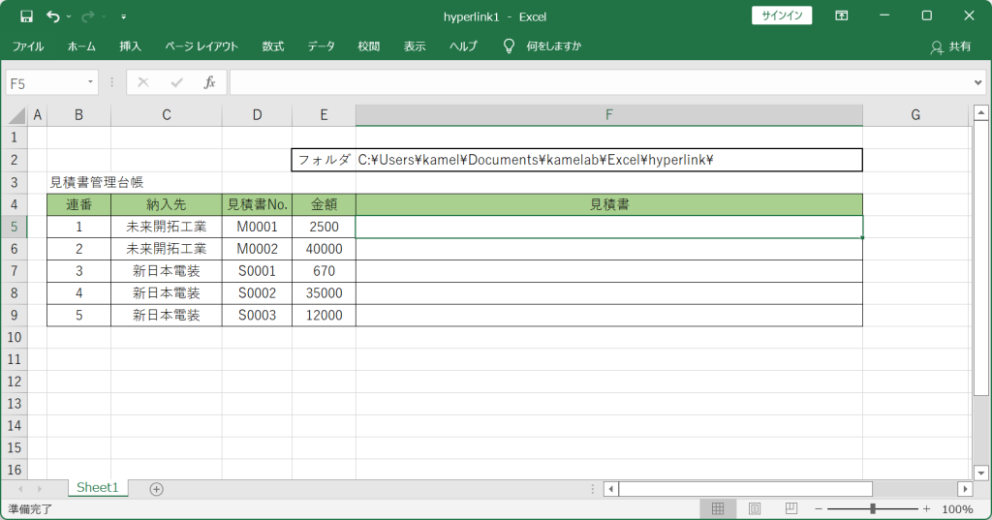Open the 校閲 tab
The height and width of the screenshot is (520, 992).
[x=368, y=46]
